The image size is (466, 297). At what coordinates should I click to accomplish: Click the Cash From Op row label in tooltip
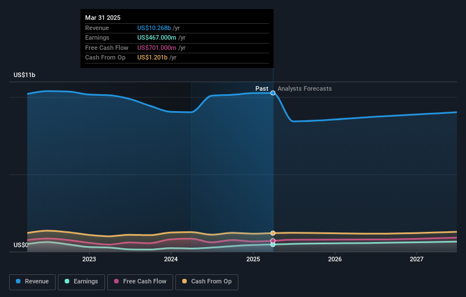pos(105,58)
